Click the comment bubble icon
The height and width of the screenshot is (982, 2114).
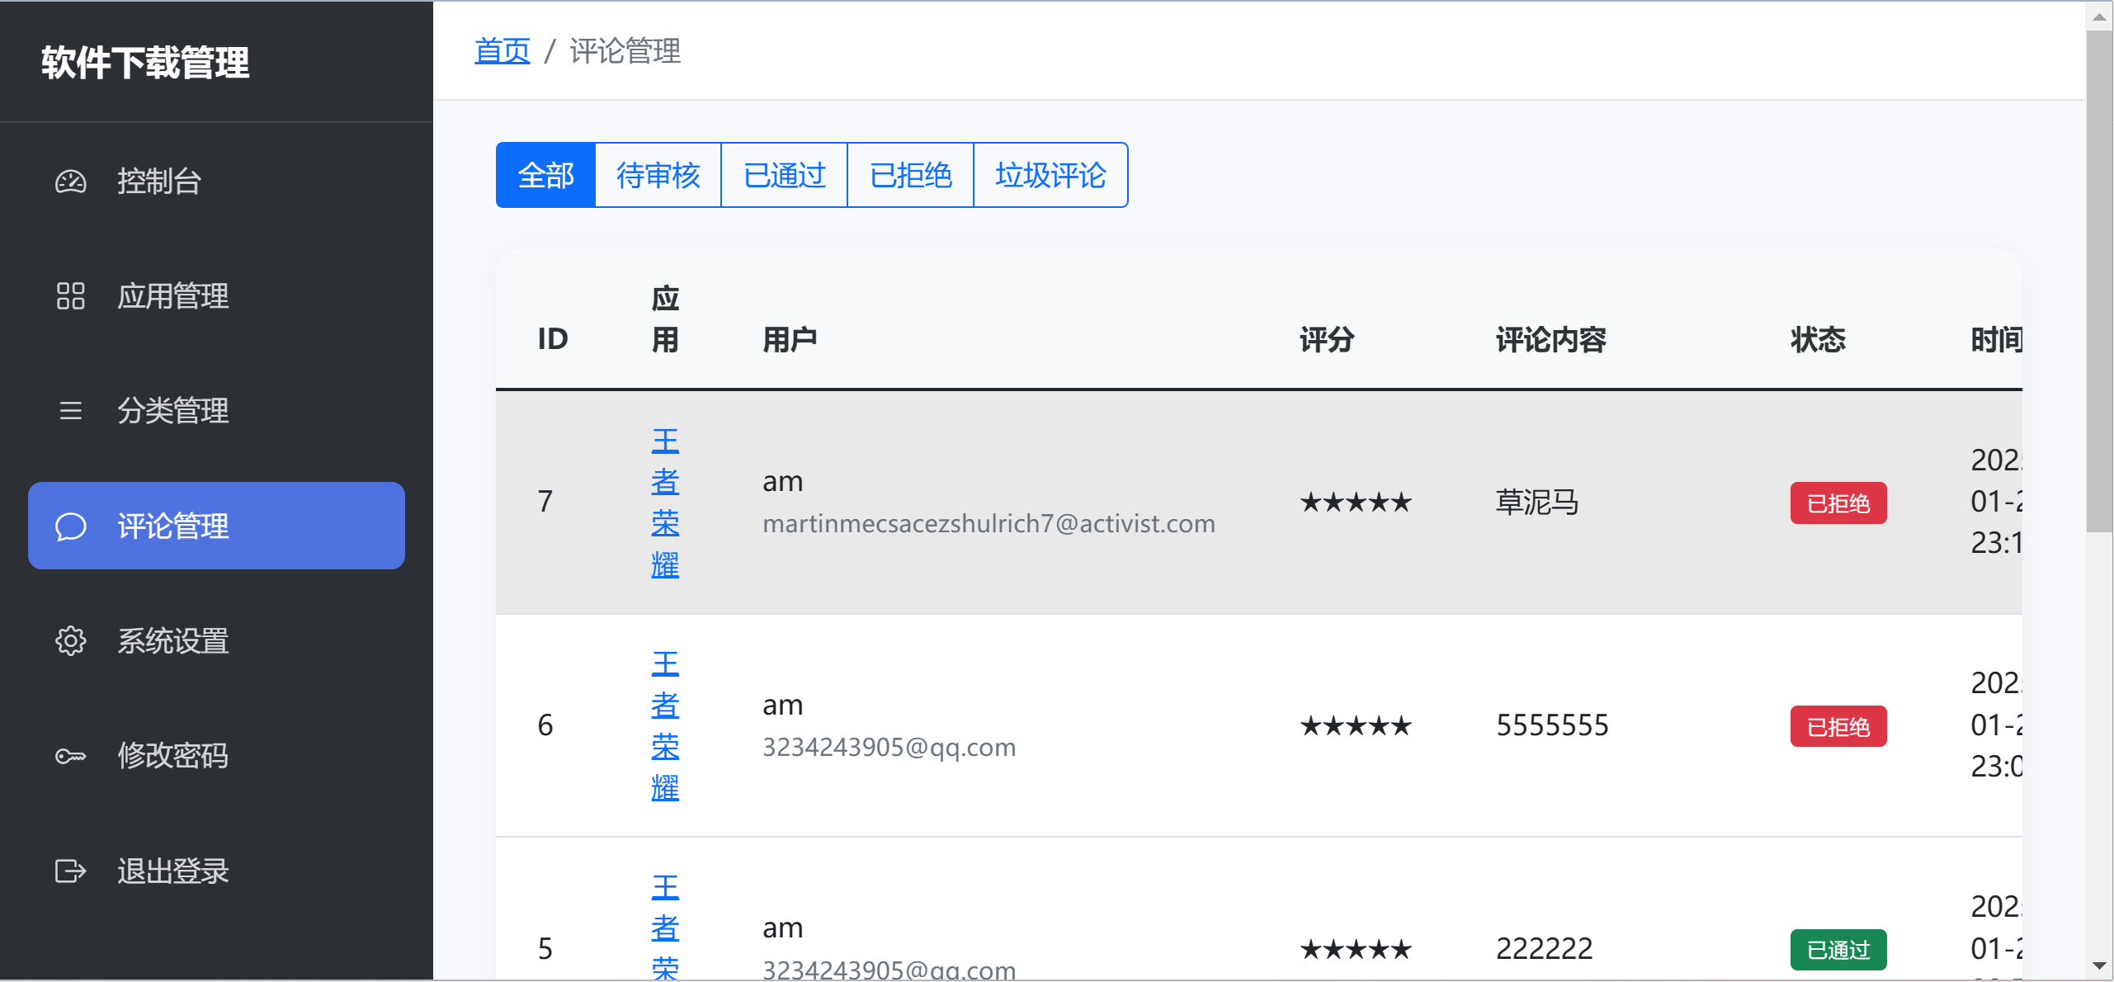(x=70, y=526)
